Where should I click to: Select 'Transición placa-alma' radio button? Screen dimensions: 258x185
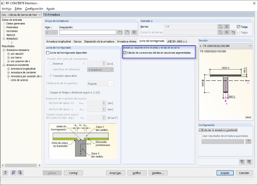coord(51,76)
